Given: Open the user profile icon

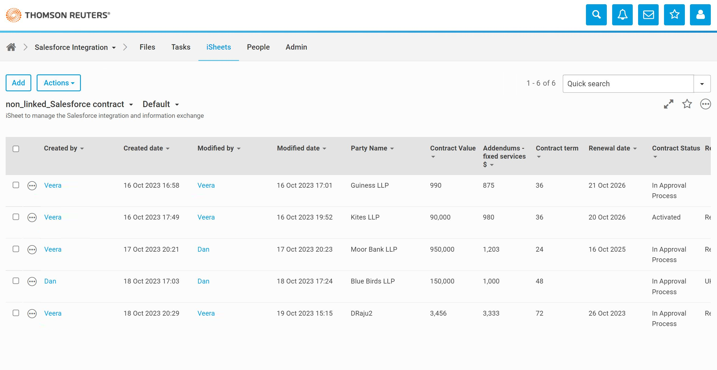Looking at the screenshot, I should click(x=700, y=15).
